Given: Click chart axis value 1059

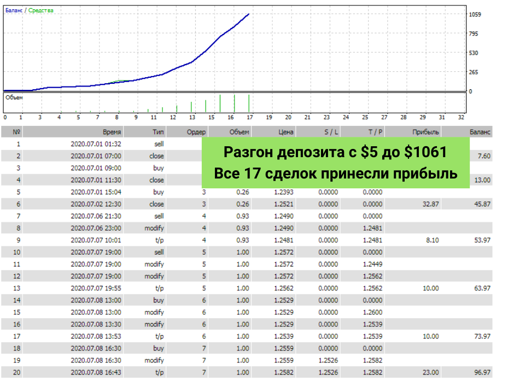Looking at the screenshot, I should click(475, 14).
